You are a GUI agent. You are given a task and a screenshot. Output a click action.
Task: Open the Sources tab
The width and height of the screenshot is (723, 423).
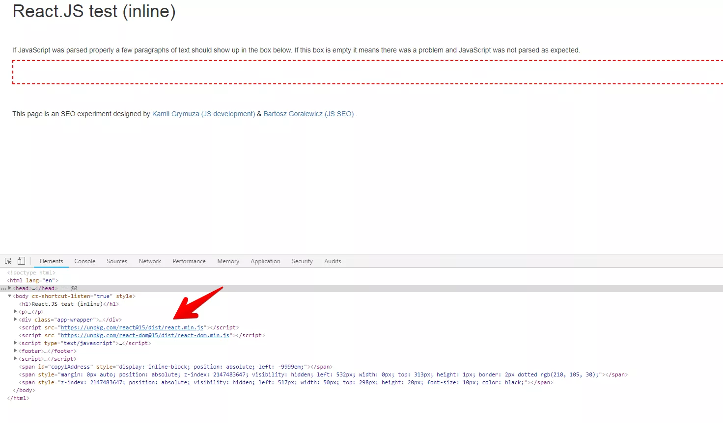pos(117,261)
